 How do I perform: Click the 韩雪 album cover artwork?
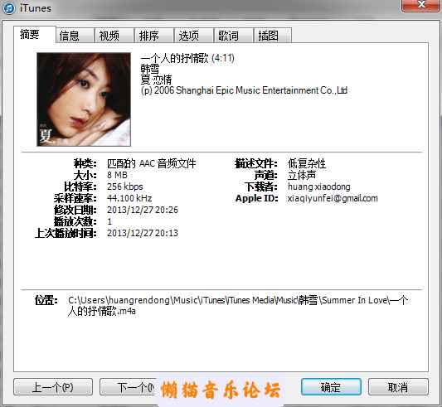(x=84, y=99)
